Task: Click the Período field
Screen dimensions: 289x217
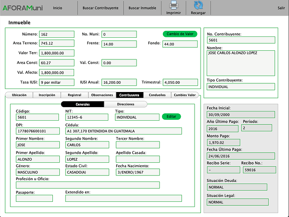Action: pyautogui.click(x=257, y=128)
